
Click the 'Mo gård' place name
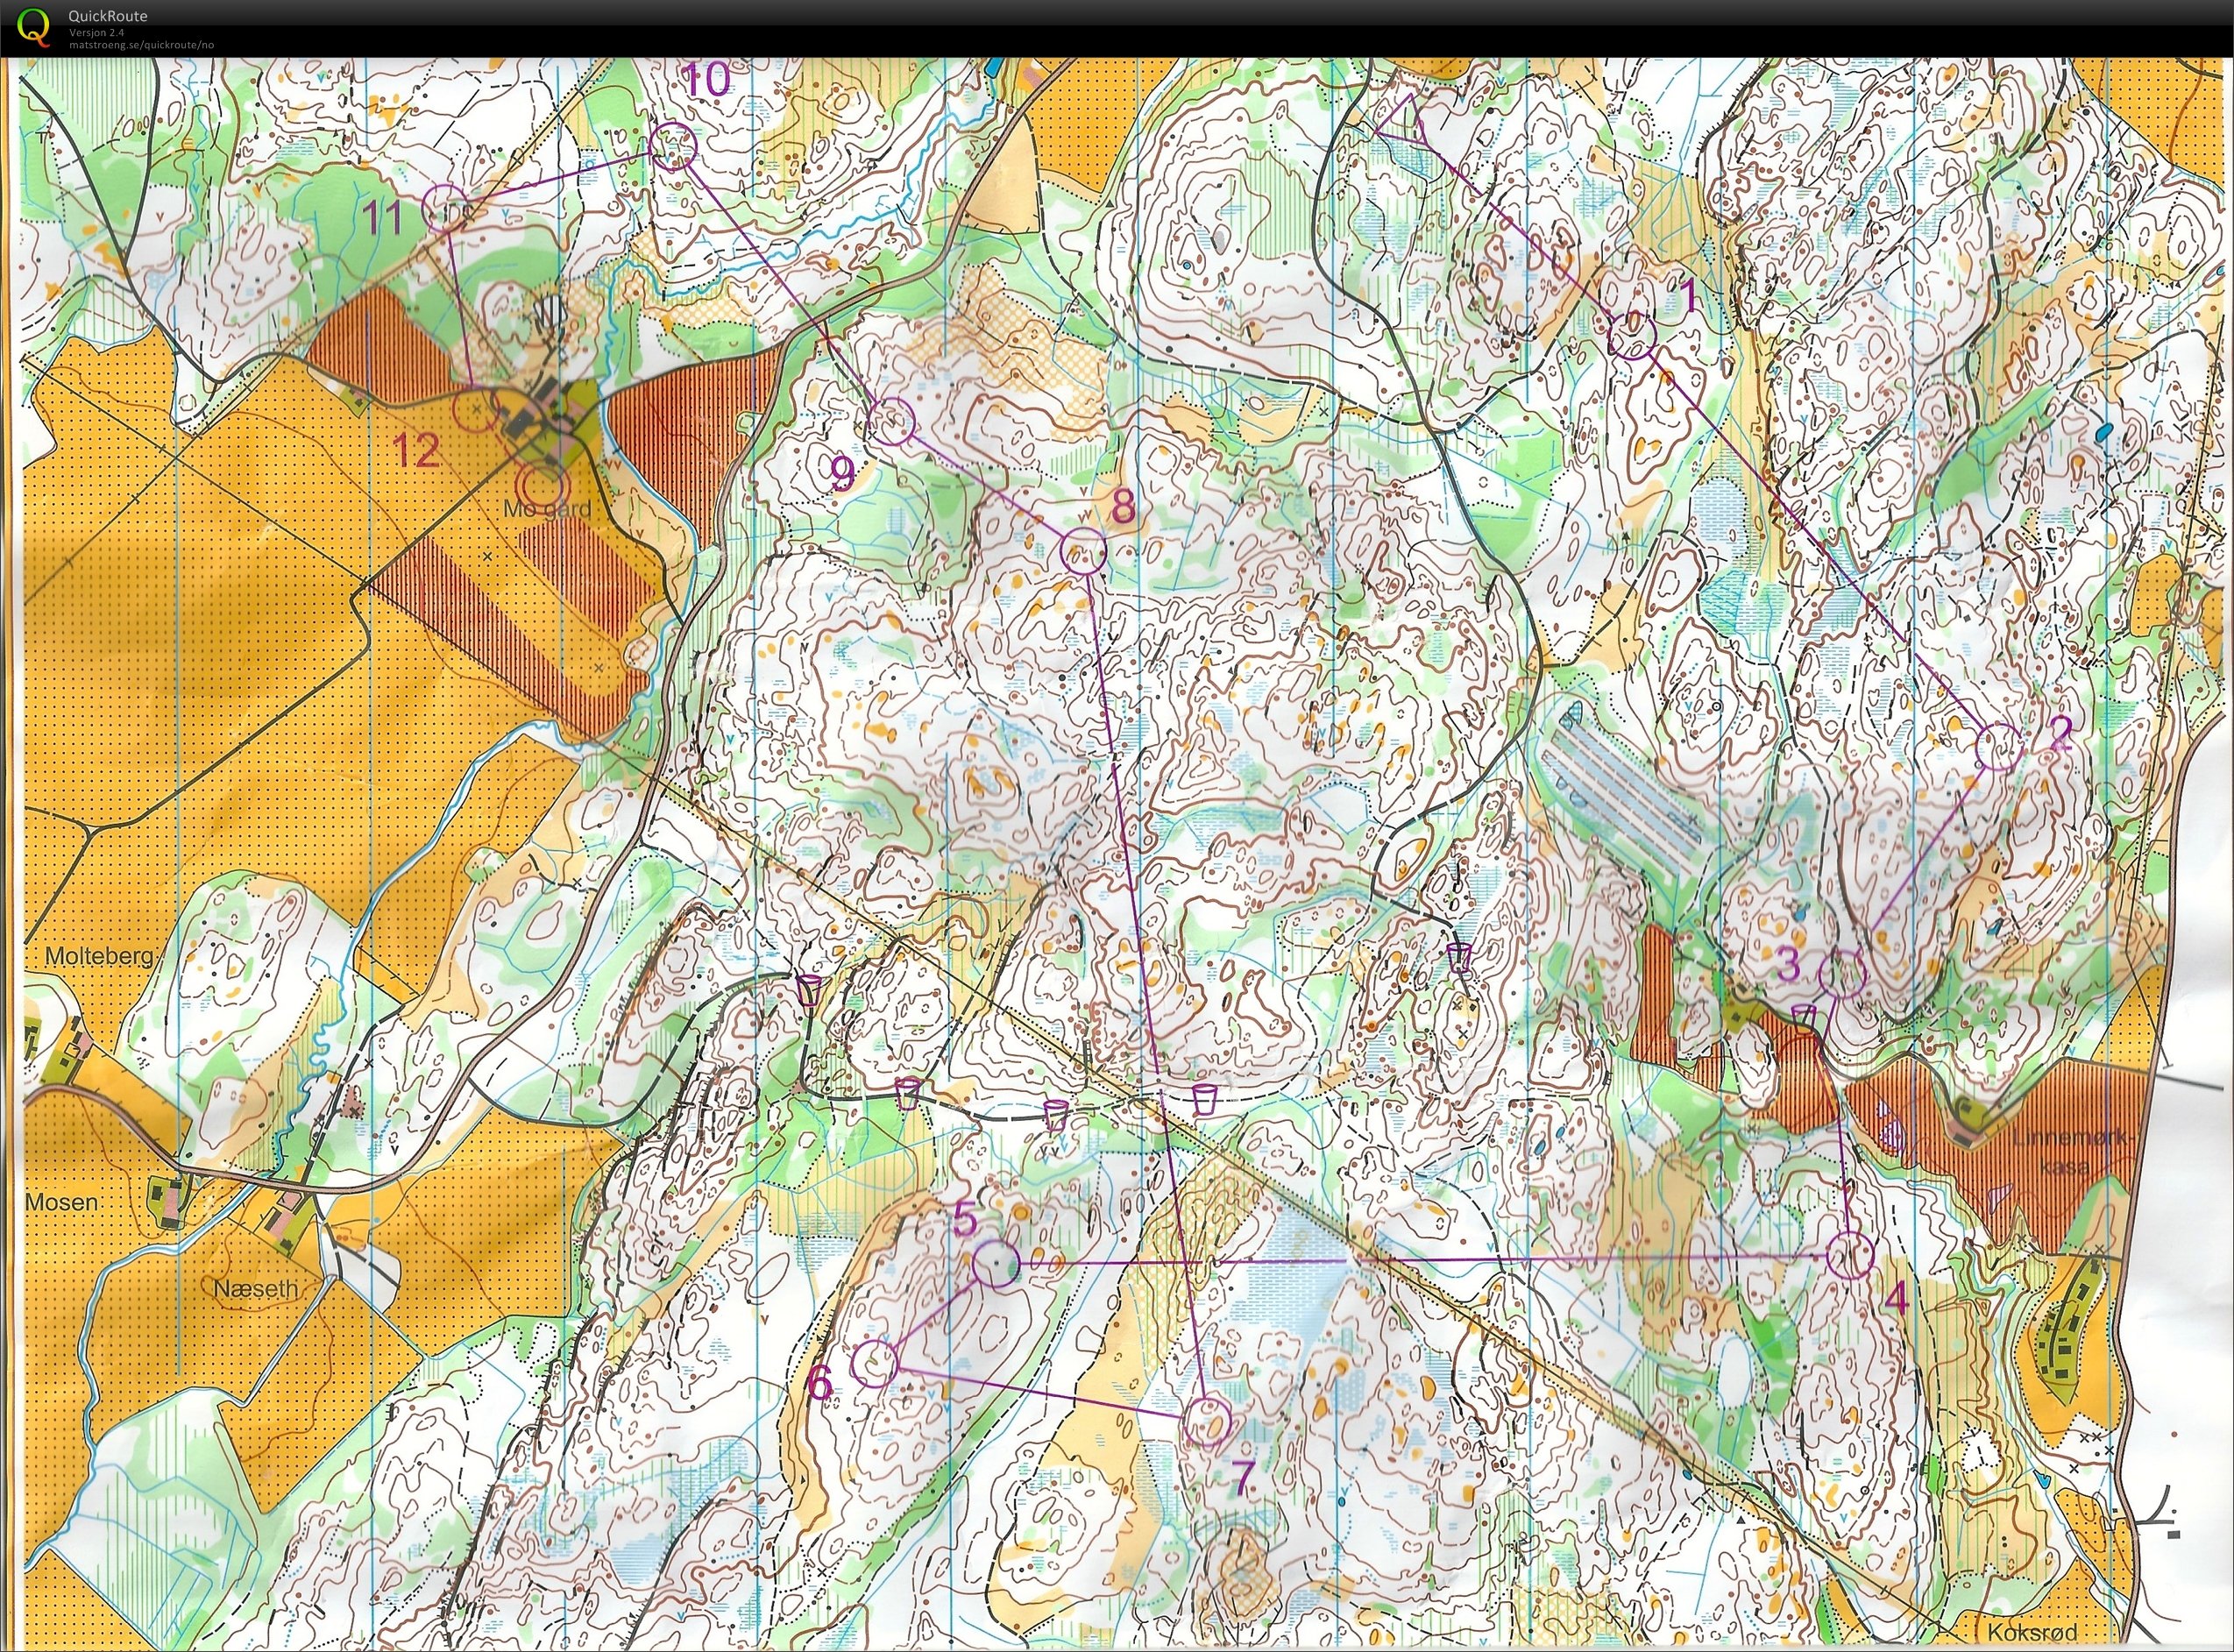click(547, 509)
